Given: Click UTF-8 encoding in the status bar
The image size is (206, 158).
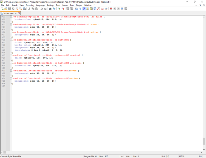Looking at the screenshot, I should (x=182, y=156).
